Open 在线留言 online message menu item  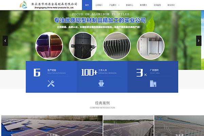[x=157, y=5]
